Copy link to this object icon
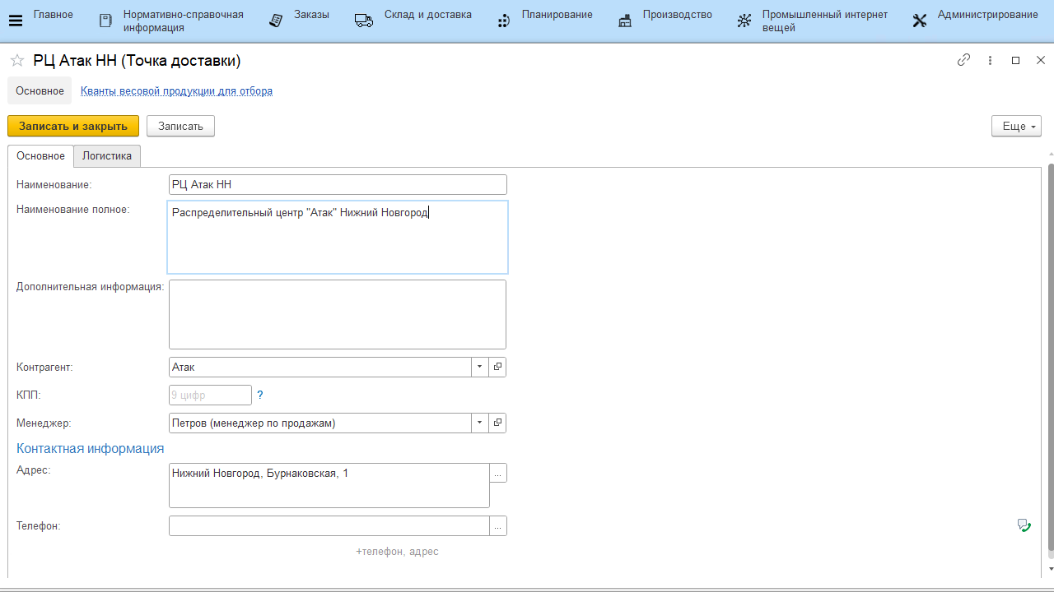This screenshot has width=1054, height=592. [x=963, y=60]
